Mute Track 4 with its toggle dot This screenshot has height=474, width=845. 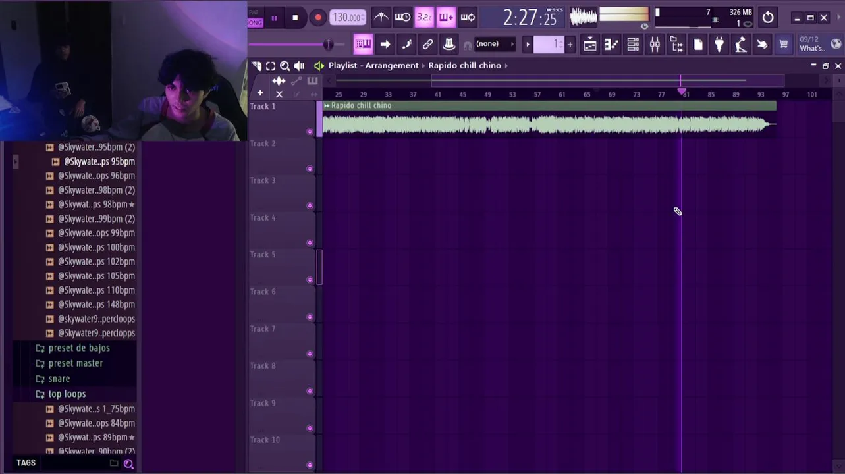coord(310,243)
